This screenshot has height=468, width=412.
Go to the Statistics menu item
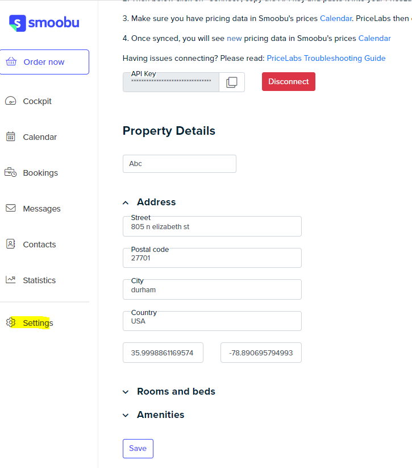[39, 280]
